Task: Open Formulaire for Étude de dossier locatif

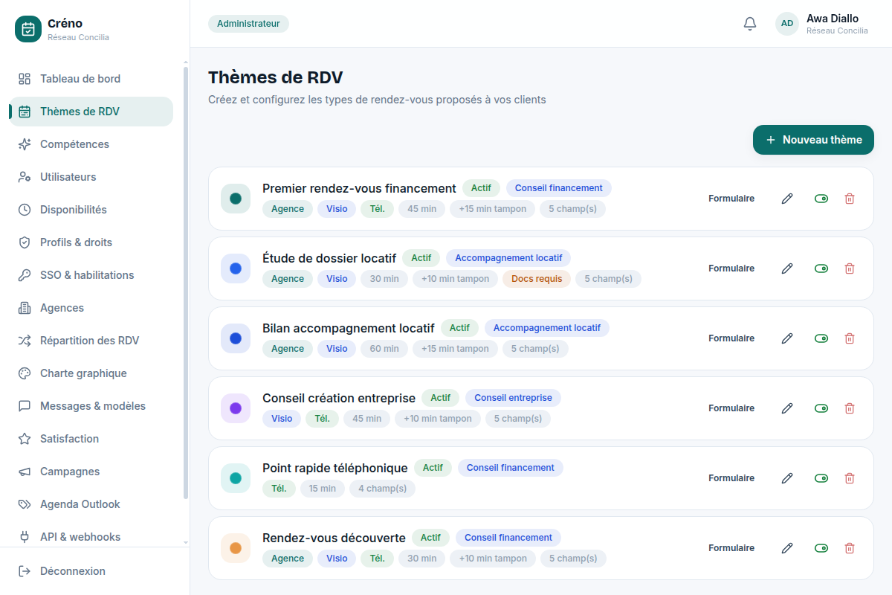Action: pyautogui.click(x=731, y=268)
